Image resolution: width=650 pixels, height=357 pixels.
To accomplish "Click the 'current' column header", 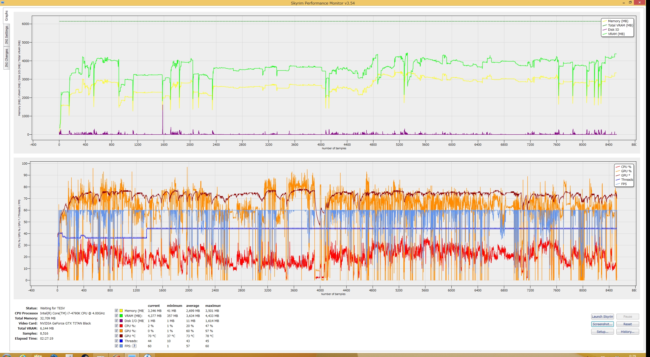I will pos(154,306).
